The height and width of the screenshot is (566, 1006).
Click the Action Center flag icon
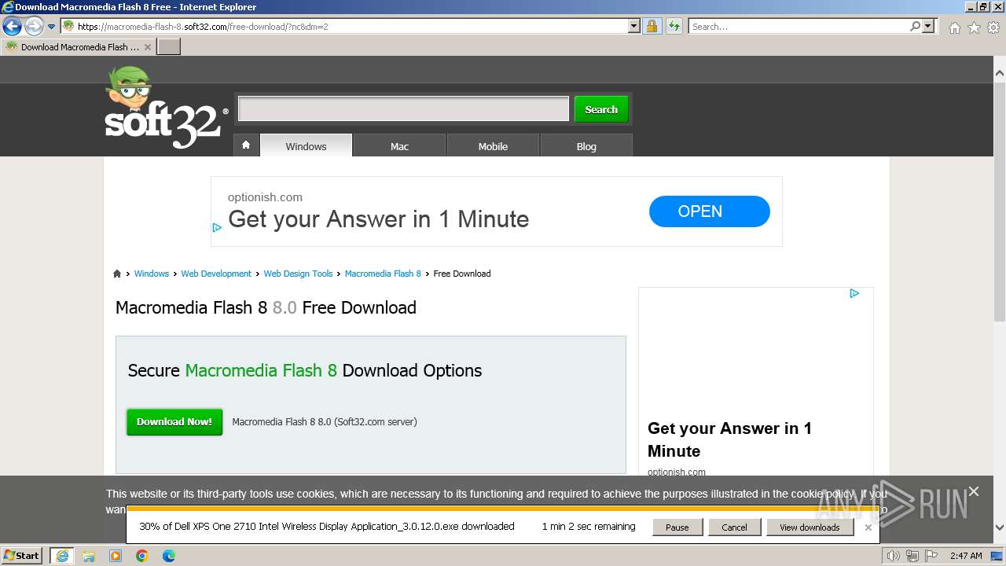tap(931, 556)
